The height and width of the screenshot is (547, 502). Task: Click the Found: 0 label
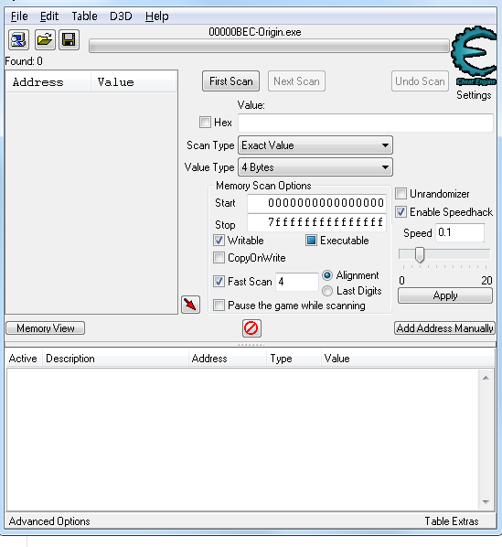pyautogui.click(x=24, y=61)
